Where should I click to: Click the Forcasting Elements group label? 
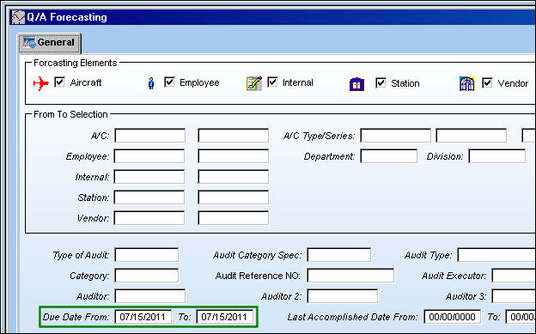pos(76,63)
